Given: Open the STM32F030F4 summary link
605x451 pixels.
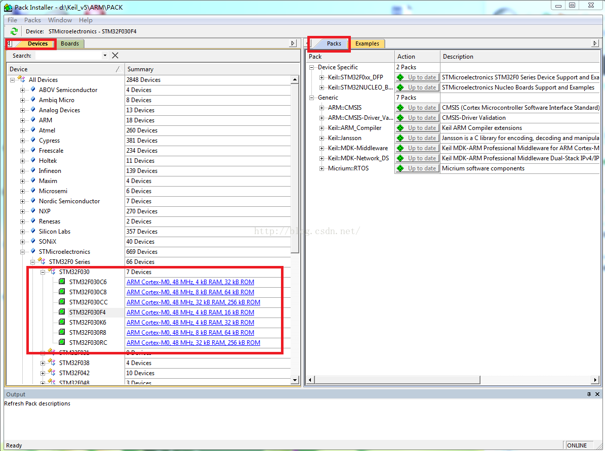Looking at the screenshot, I should [x=190, y=312].
